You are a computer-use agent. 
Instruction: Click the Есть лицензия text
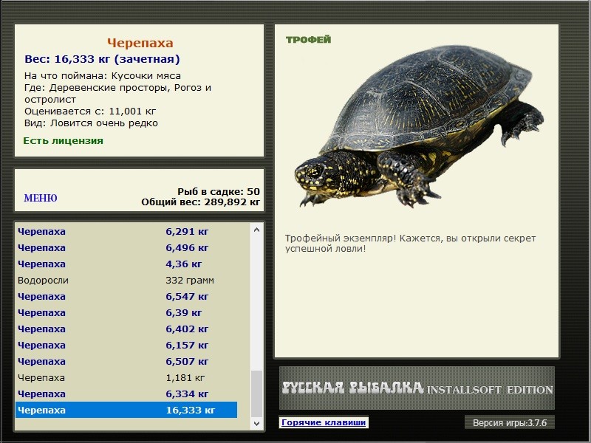tap(63, 140)
